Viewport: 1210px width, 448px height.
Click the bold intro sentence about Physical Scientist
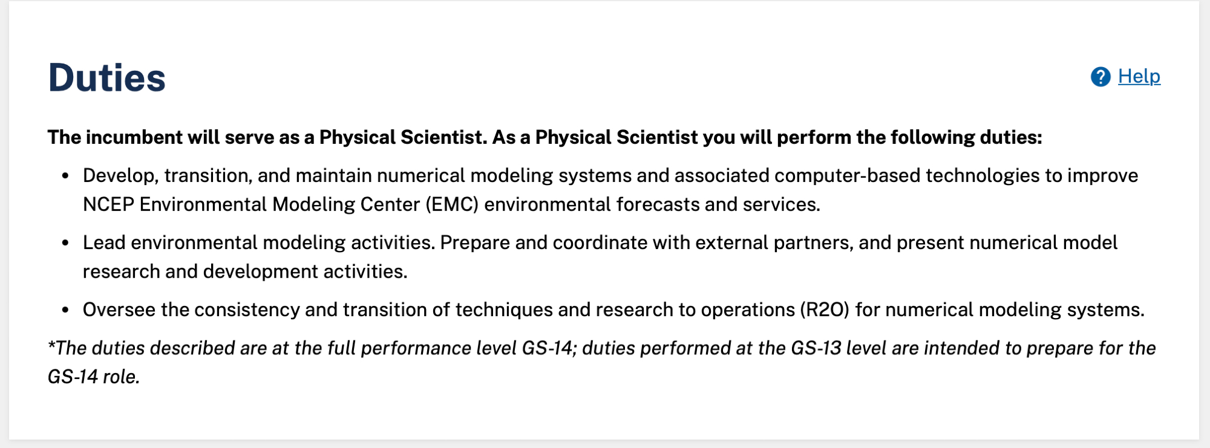tap(544, 137)
